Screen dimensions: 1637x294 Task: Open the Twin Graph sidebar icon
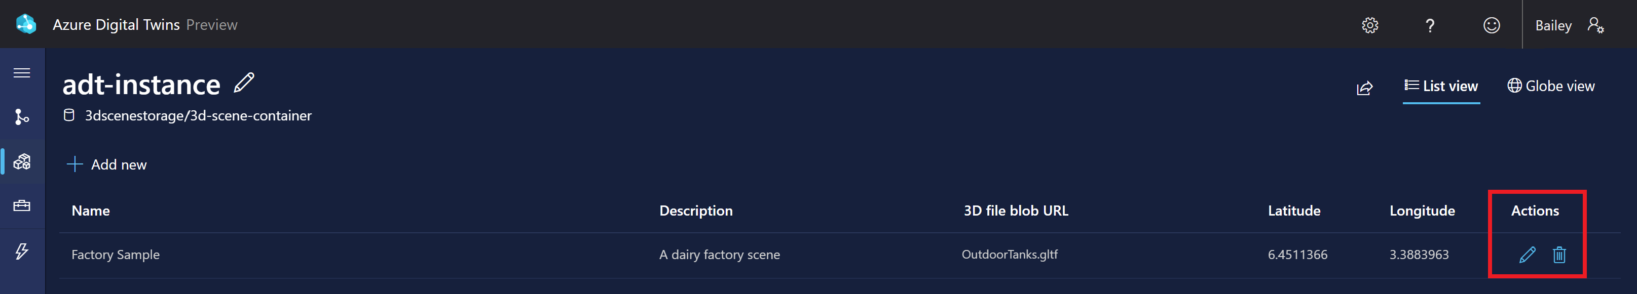click(x=22, y=117)
